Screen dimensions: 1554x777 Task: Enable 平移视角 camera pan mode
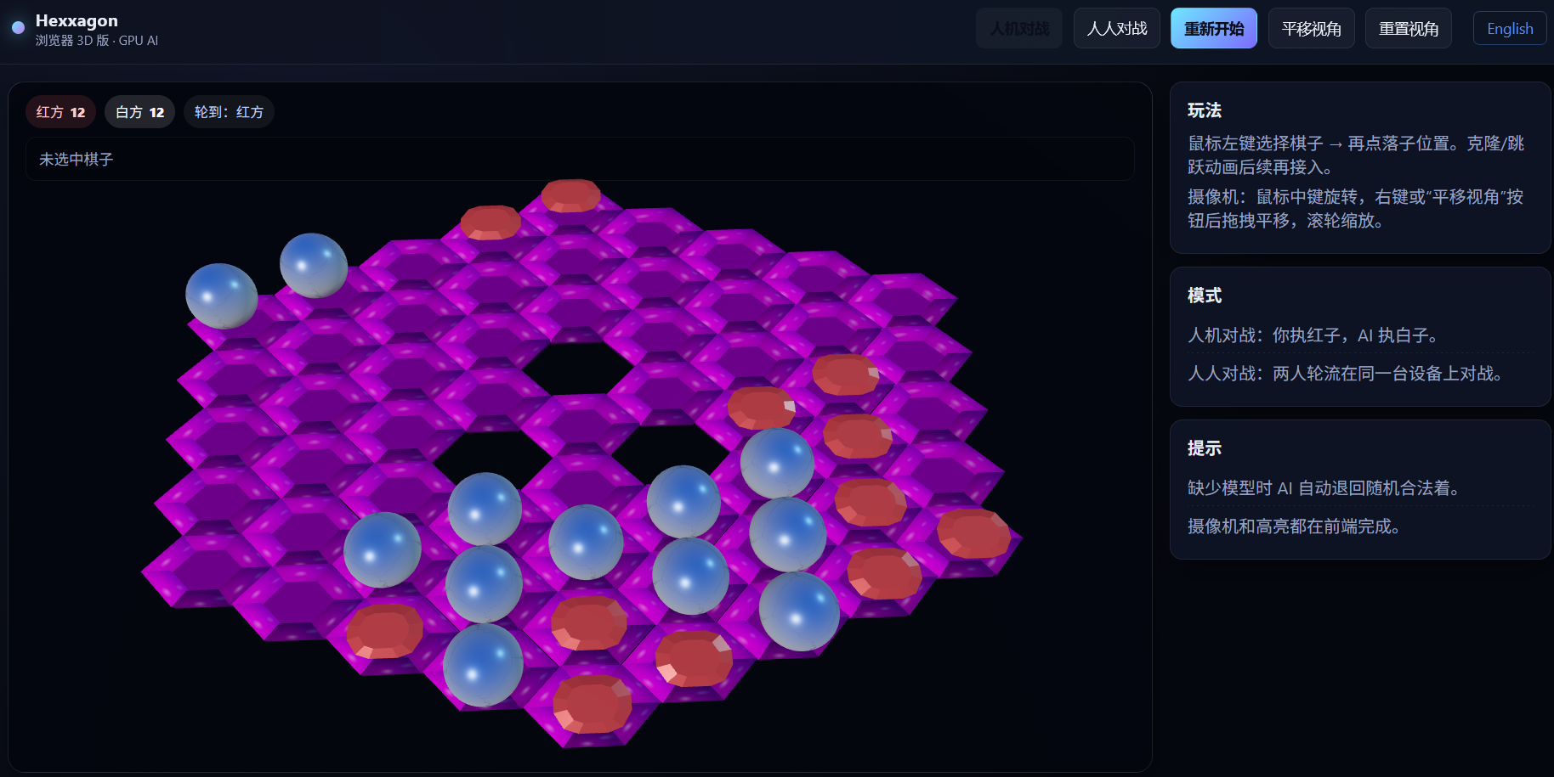pyautogui.click(x=1311, y=28)
